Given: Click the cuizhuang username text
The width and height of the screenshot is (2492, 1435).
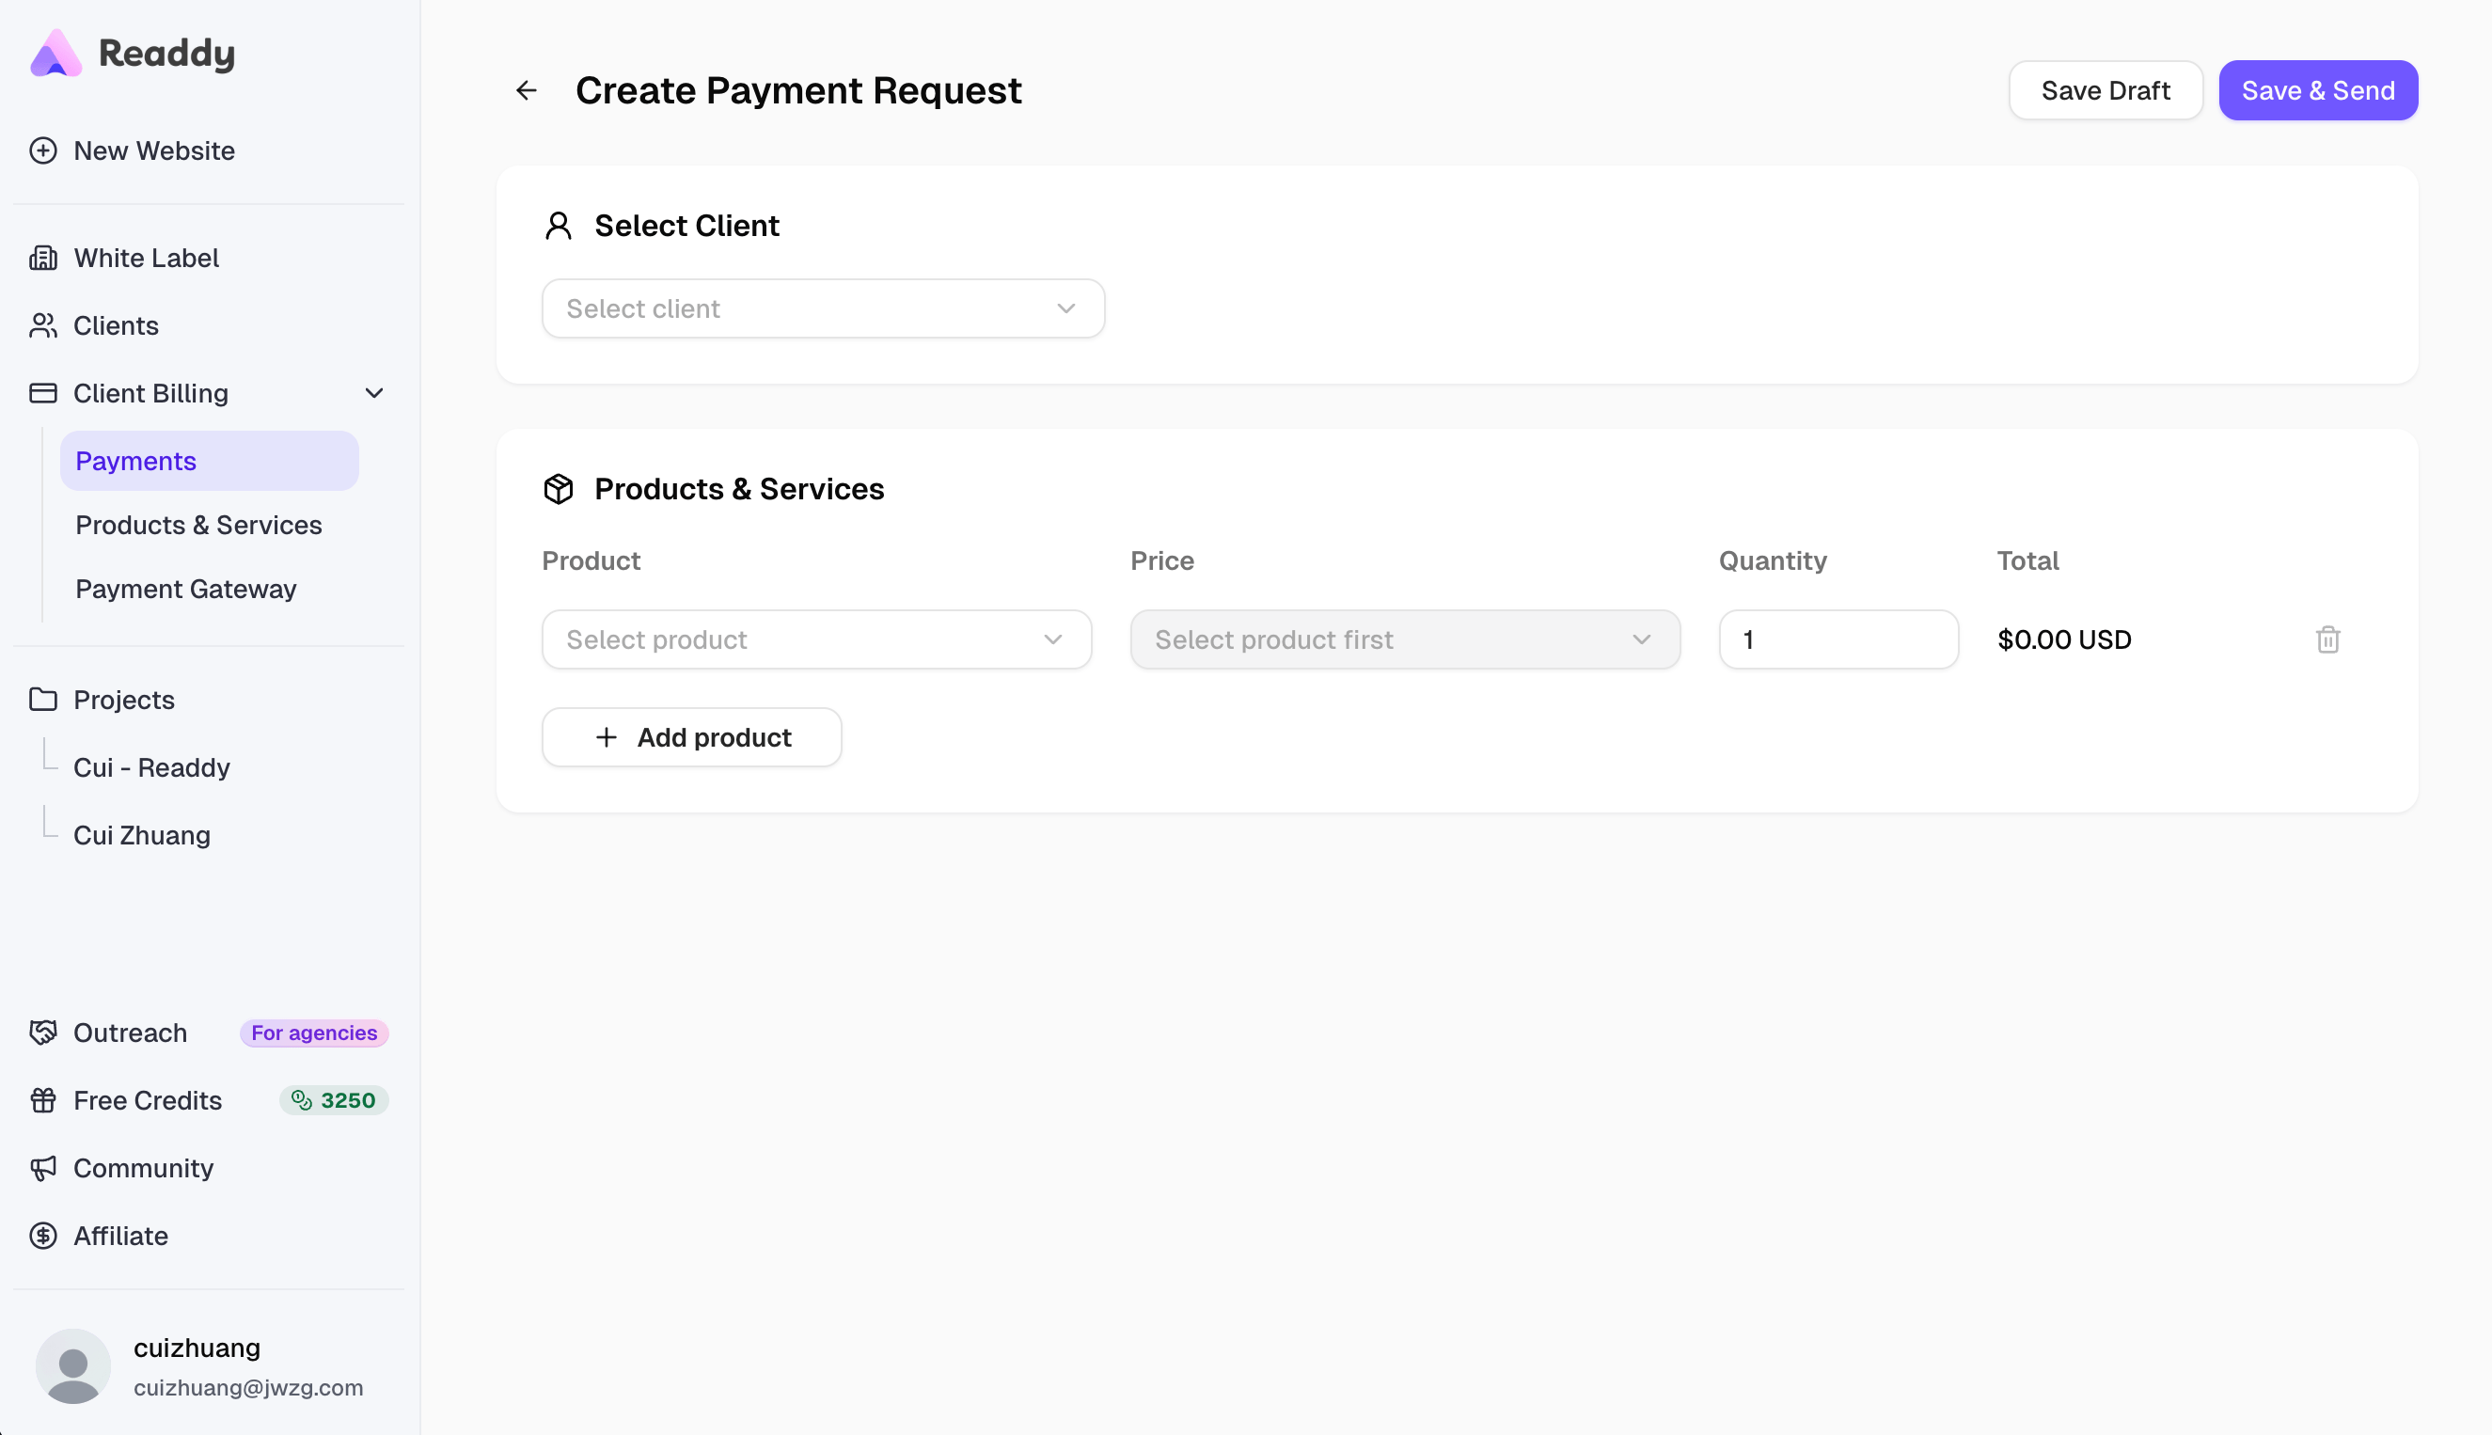Looking at the screenshot, I should (197, 1348).
